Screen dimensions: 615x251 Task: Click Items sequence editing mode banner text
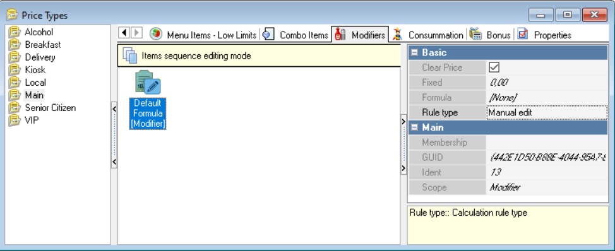pyautogui.click(x=196, y=55)
